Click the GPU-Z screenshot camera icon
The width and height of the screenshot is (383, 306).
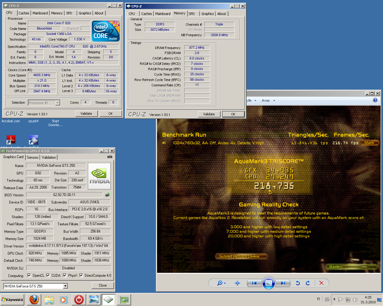click(x=110, y=157)
